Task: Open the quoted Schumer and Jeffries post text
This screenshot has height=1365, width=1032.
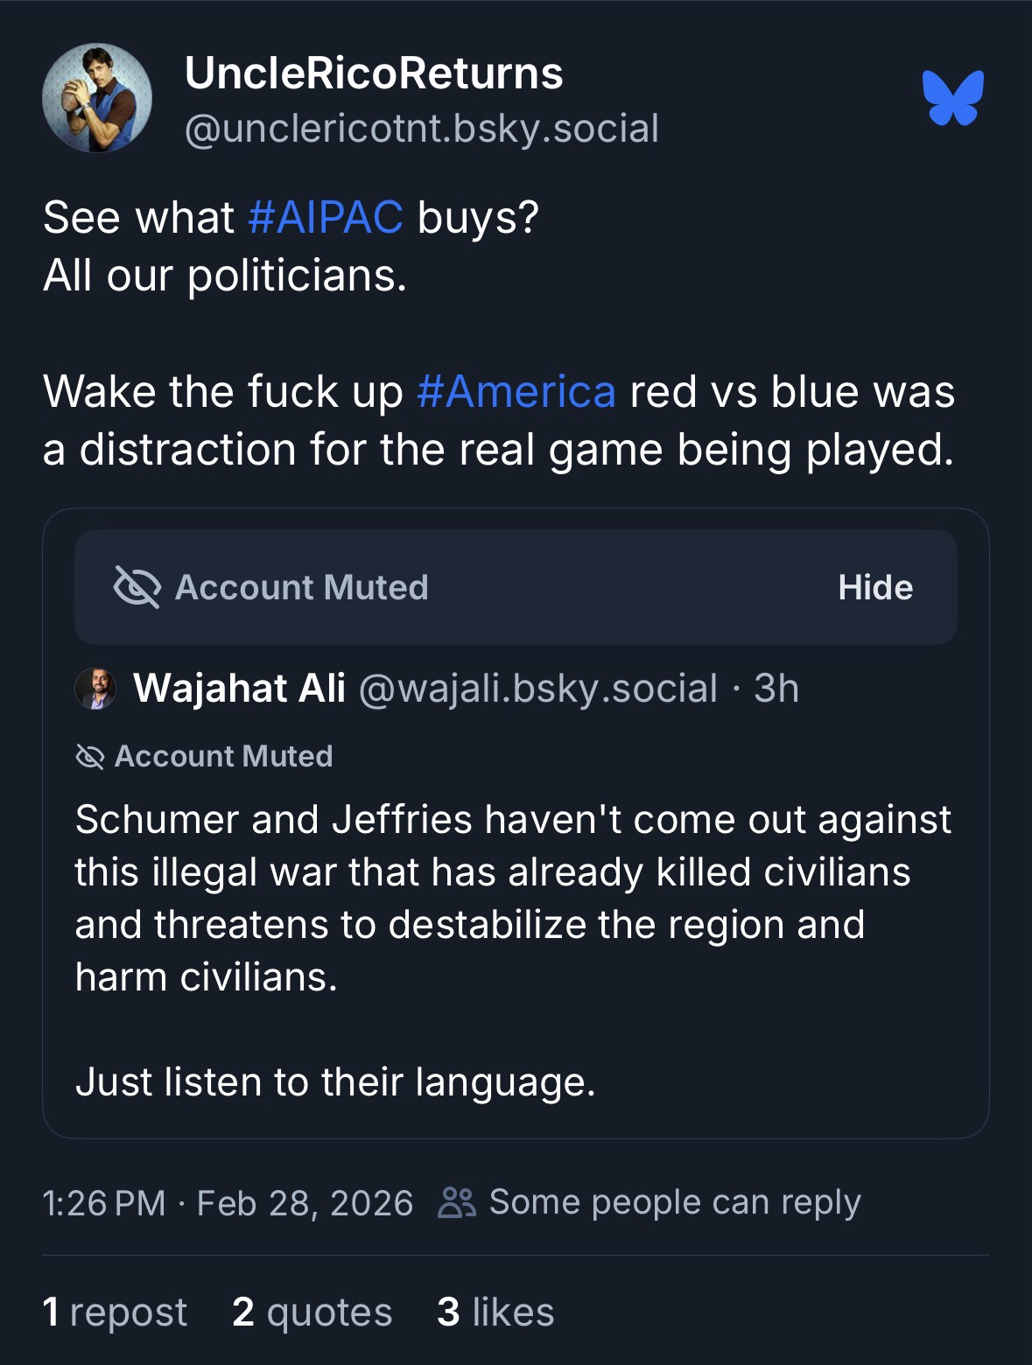Action: click(x=512, y=898)
